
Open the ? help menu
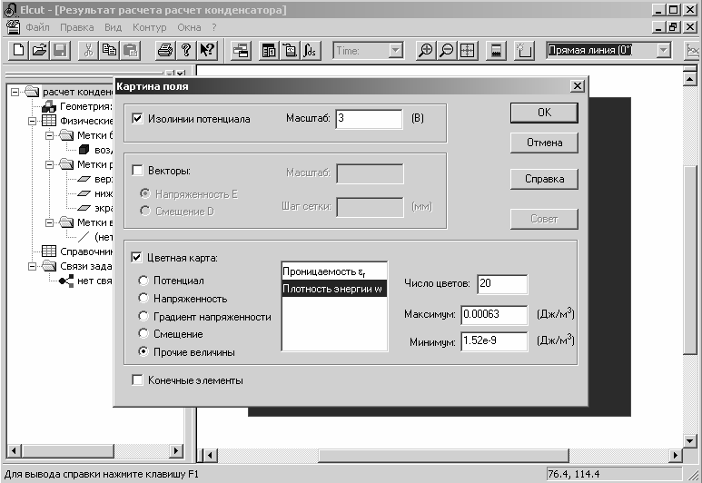click(214, 28)
